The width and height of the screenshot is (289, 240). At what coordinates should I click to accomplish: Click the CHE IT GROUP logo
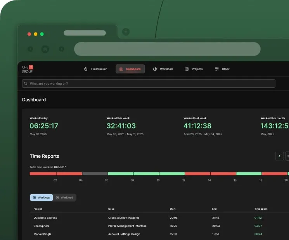coord(28,70)
